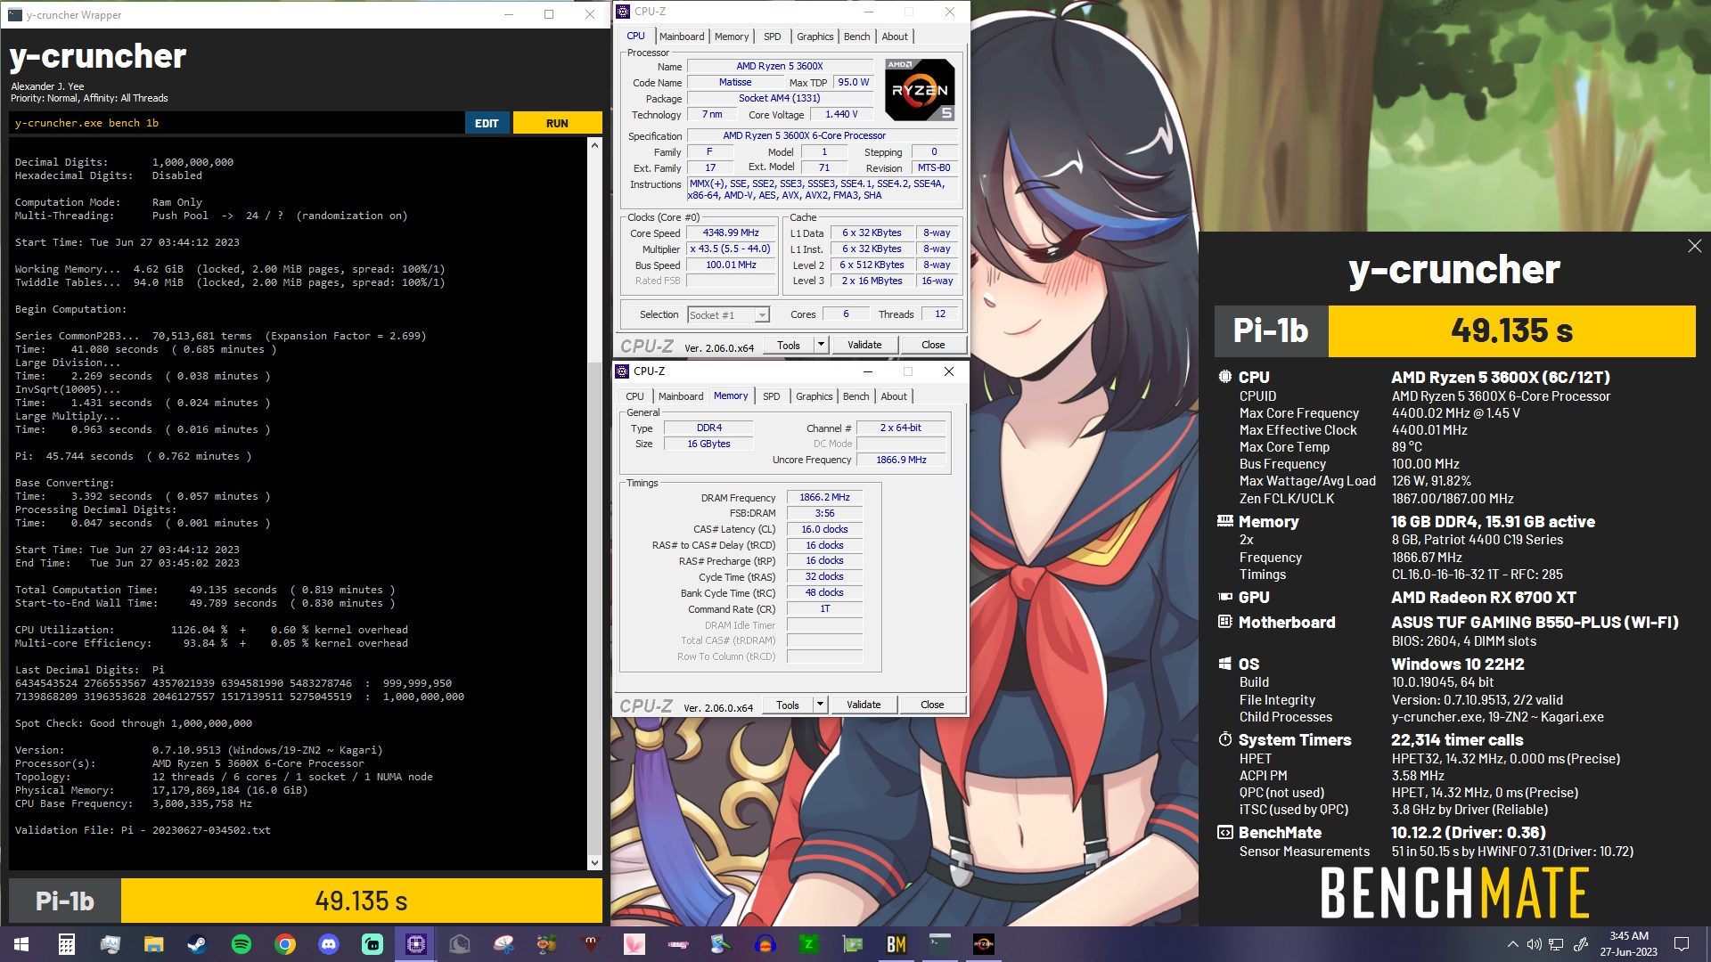Open Spotify from the taskbar
The image size is (1711, 962).
241,944
